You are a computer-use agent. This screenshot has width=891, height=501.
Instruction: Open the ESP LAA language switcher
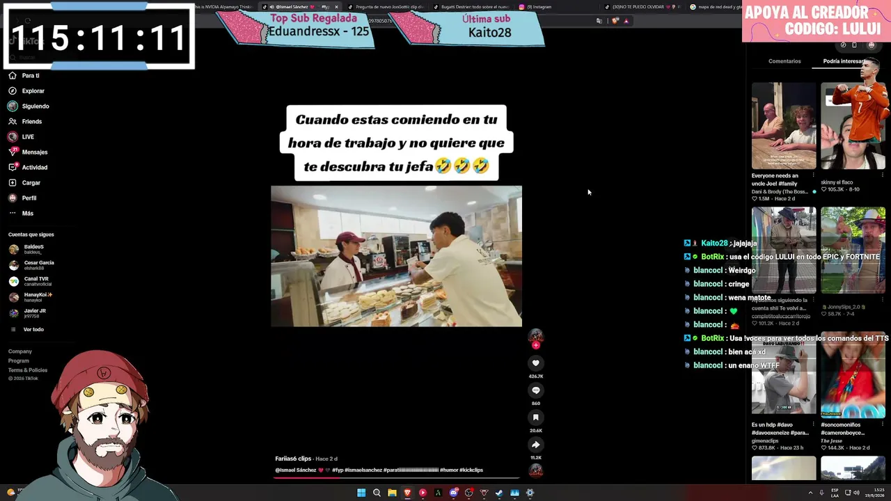835,493
